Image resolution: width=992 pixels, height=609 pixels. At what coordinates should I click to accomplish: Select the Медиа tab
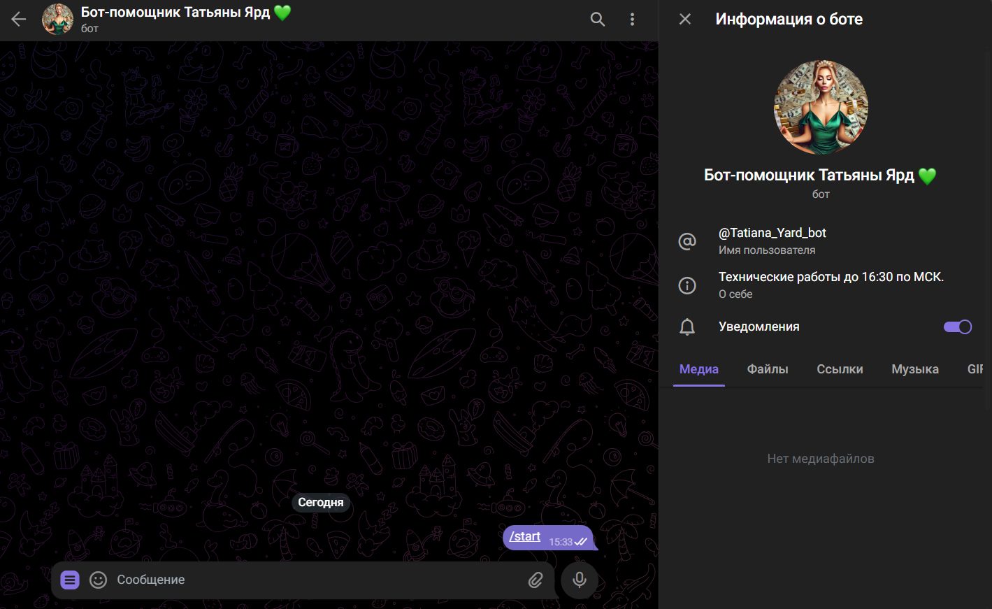(x=698, y=369)
